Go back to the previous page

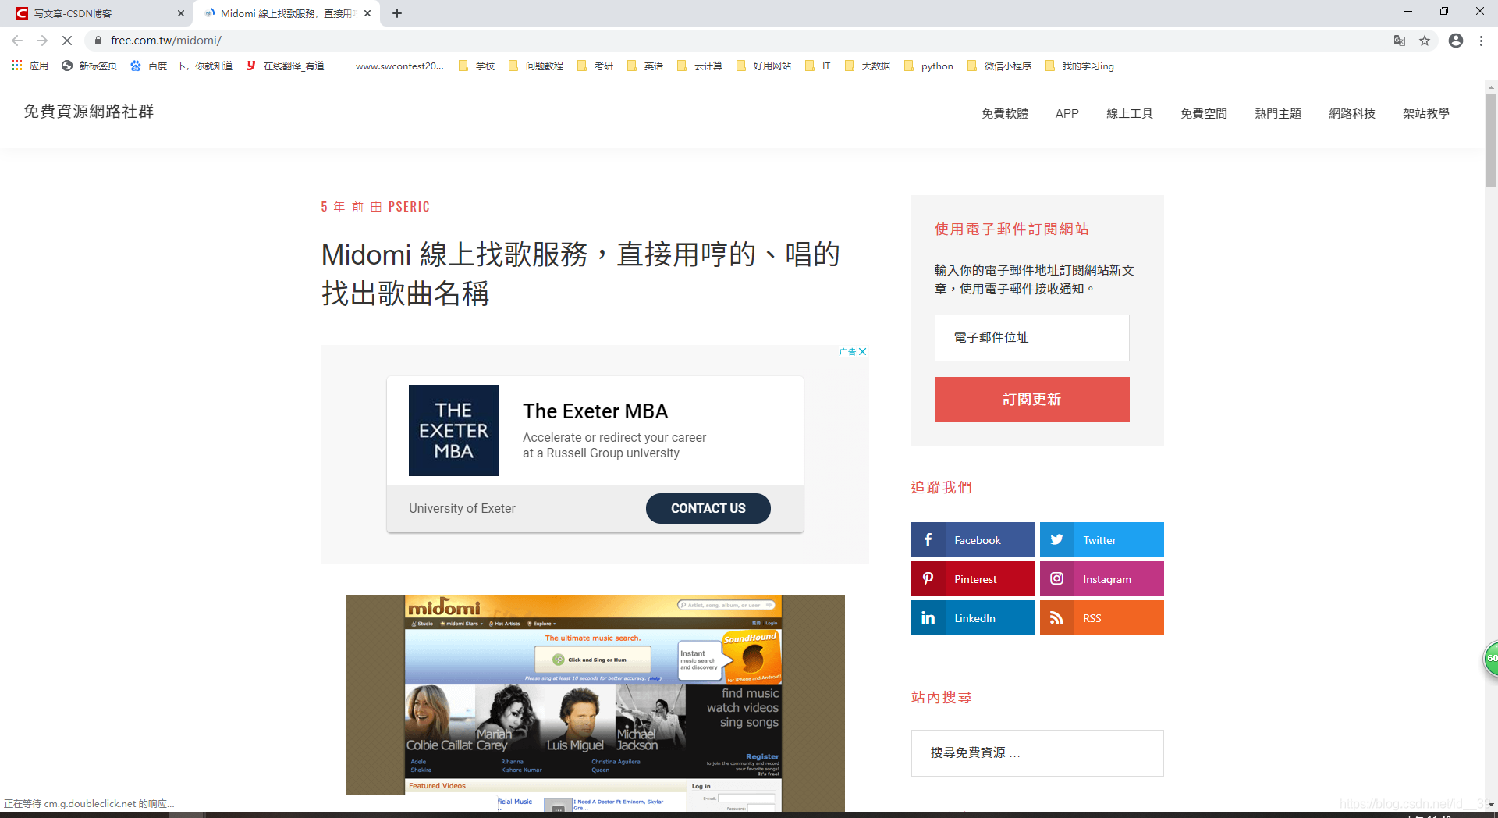coord(17,41)
